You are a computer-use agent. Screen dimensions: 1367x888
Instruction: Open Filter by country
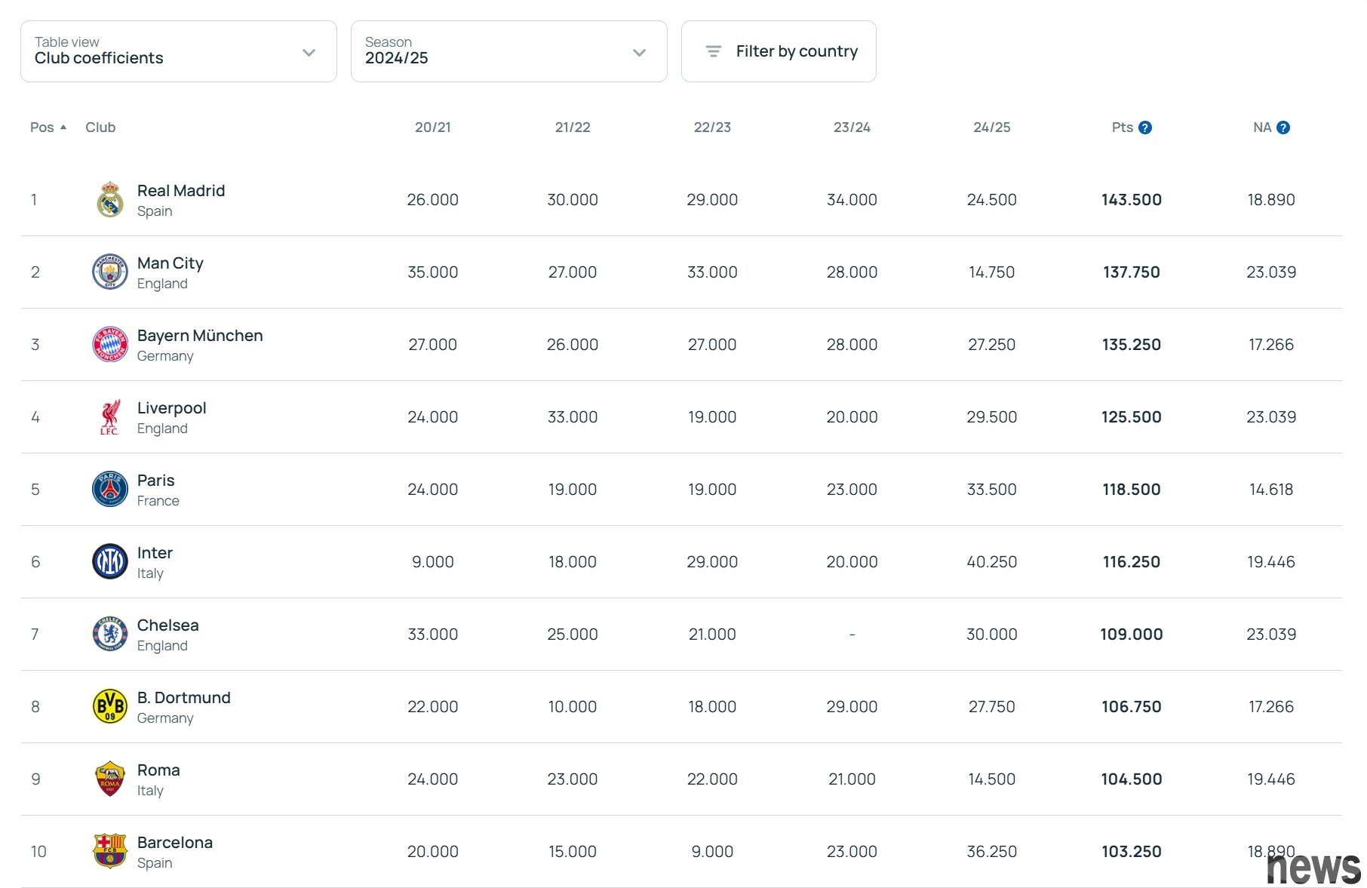tap(779, 51)
